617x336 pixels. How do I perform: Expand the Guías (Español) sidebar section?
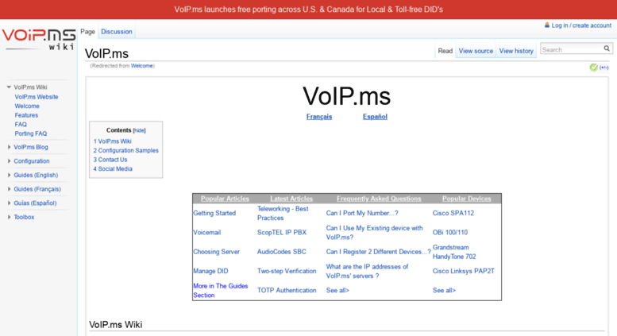pos(9,203)
